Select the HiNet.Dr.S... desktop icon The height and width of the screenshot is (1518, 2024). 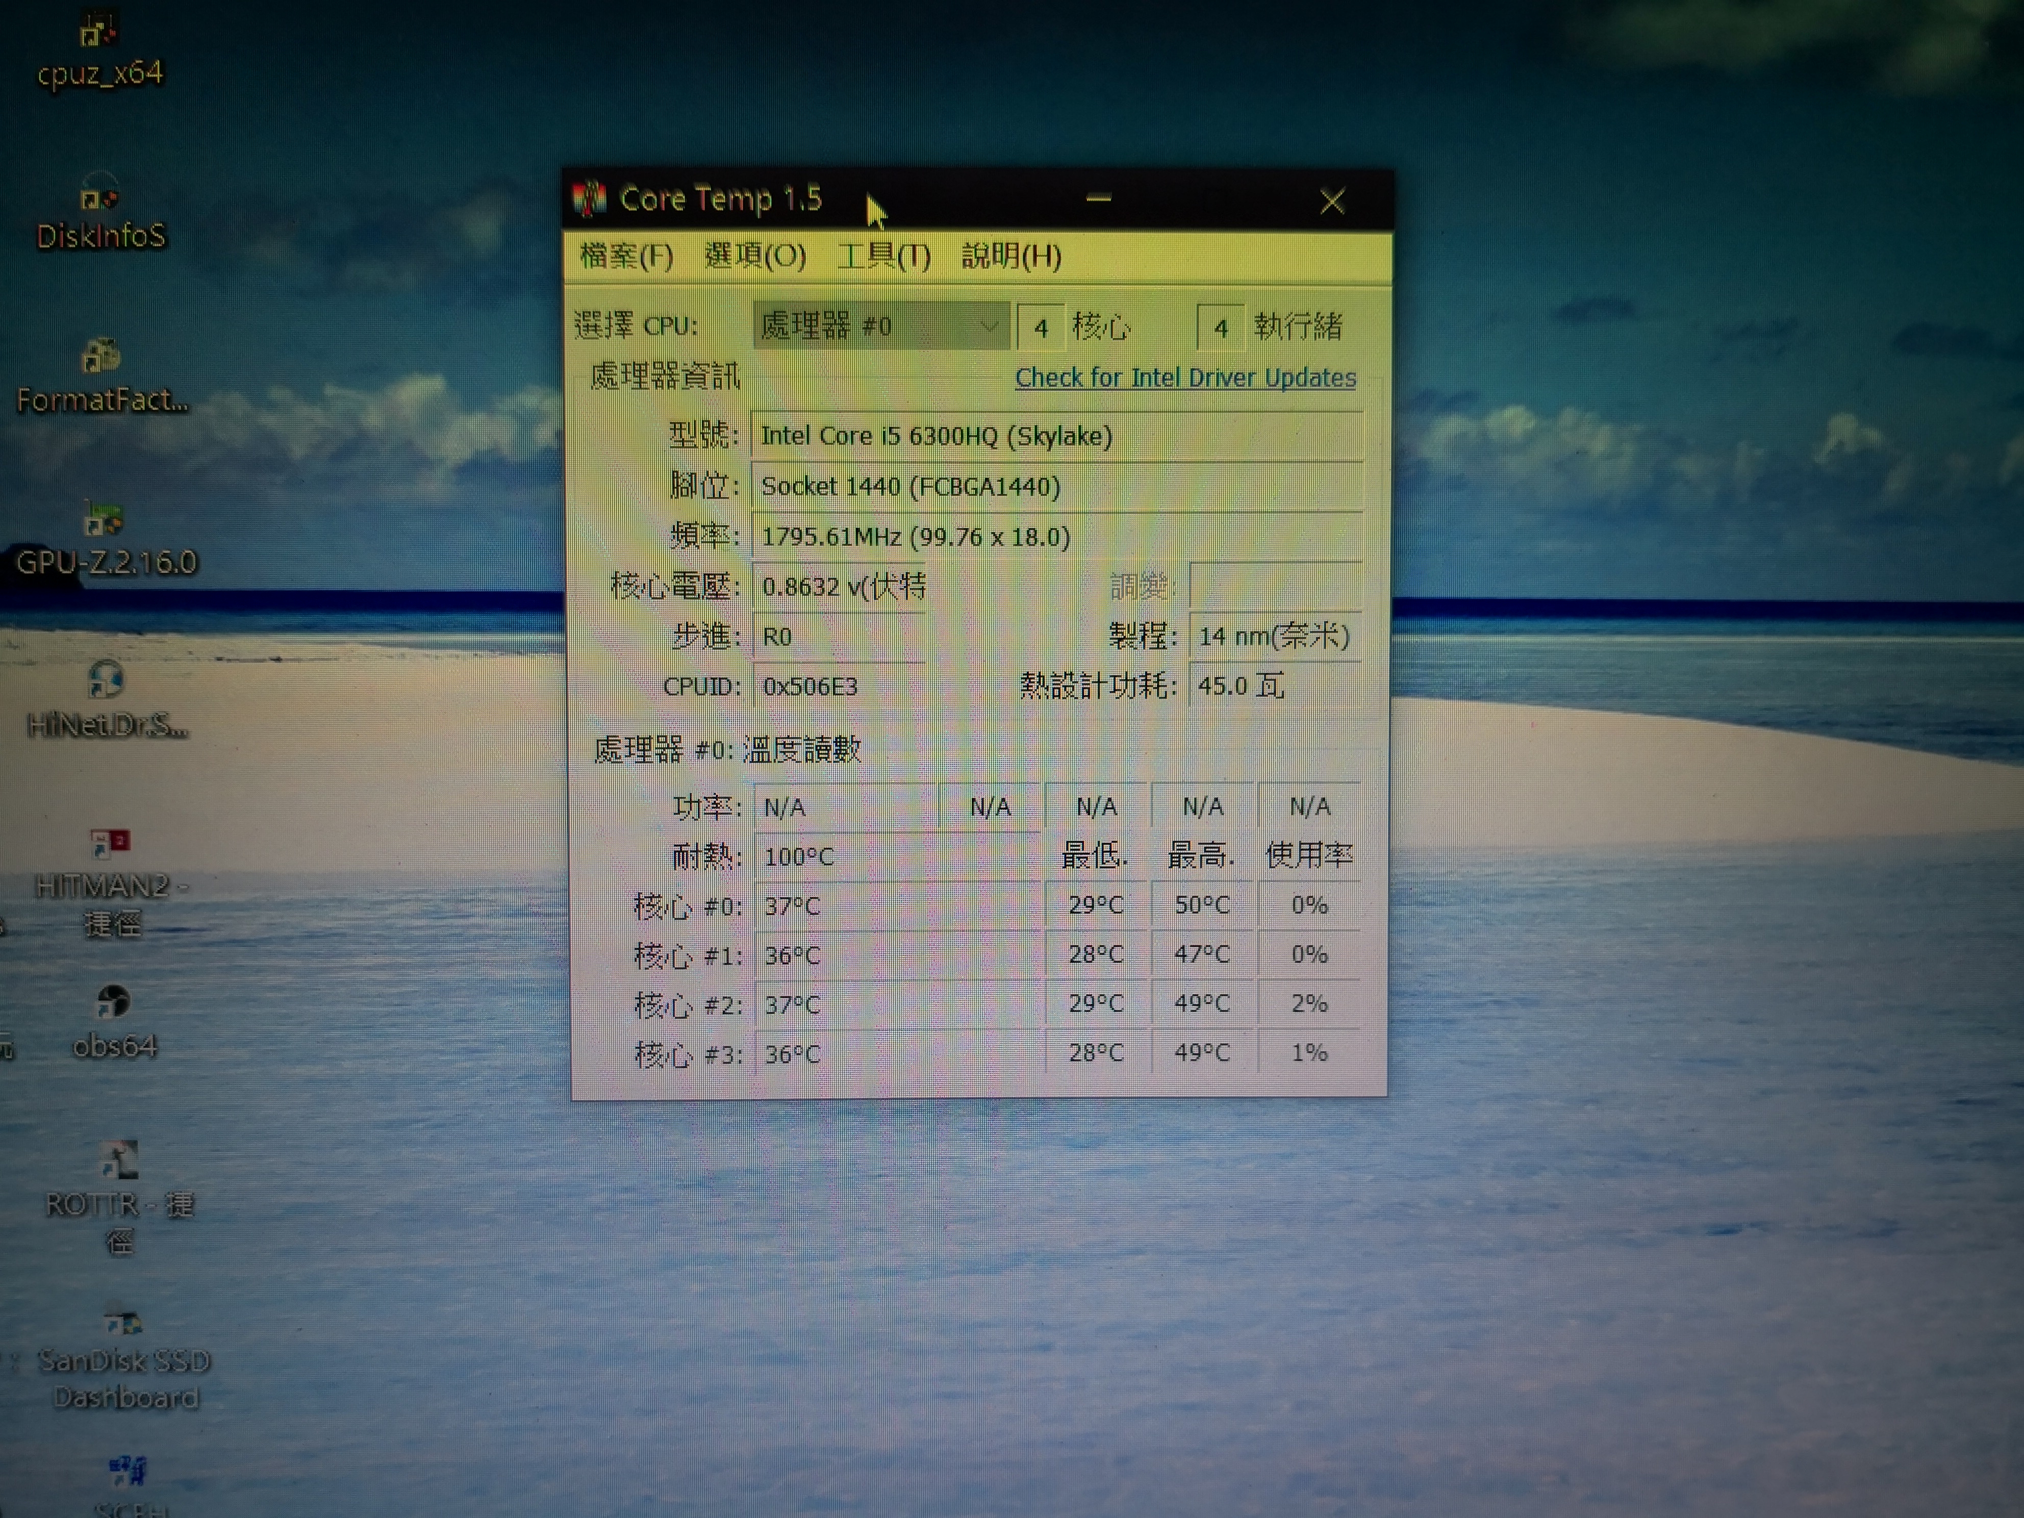coord(107,701)
